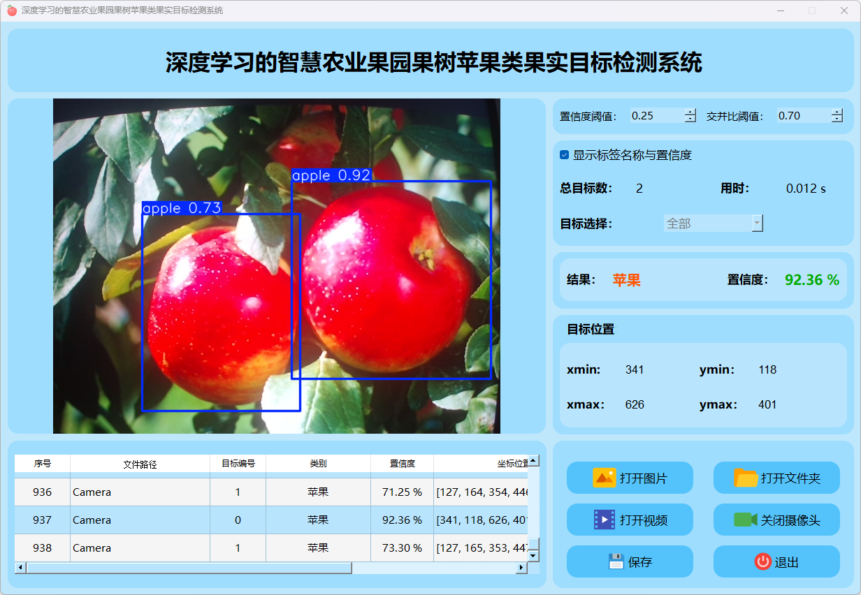The width and height of the screenshot is (861, 595).
Task: Click the ymin value 118
Action: 767,369
